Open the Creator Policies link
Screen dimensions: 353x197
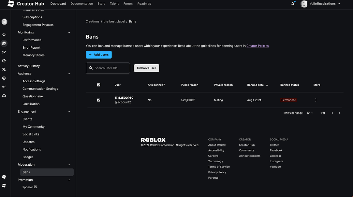tap(258, 45)
